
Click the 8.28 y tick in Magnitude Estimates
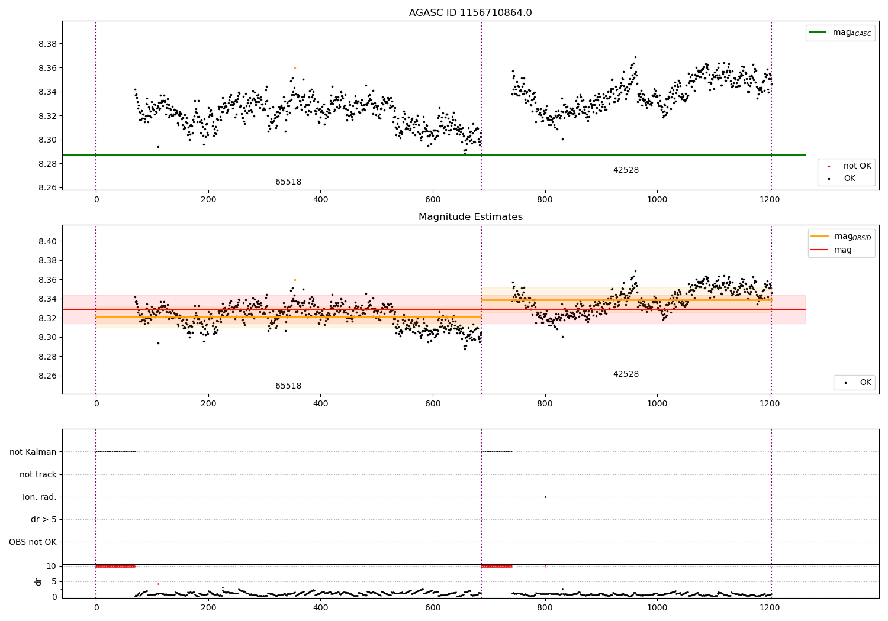(x=48, y=357)
